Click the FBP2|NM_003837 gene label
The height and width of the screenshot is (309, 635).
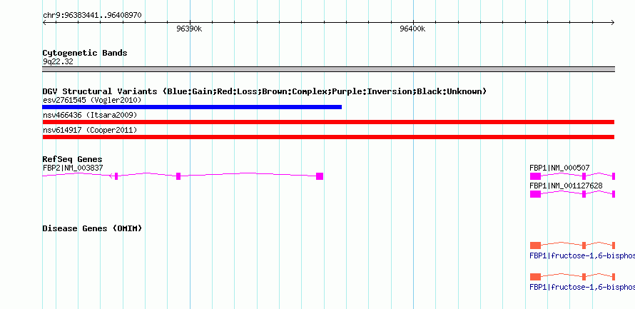click(73, 168)
